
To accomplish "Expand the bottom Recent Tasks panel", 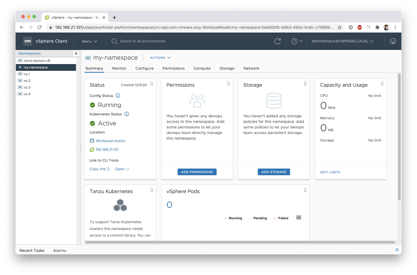I will (397, 250).
